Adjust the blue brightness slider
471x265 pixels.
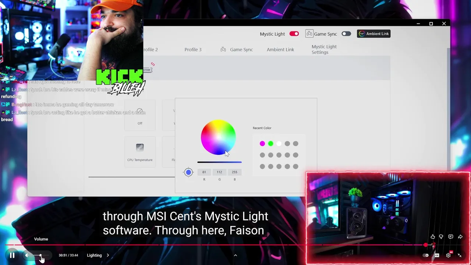point(219,162)
